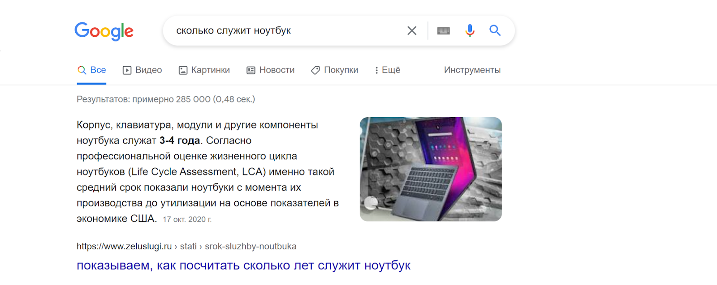Click the Google logo

tap(104, 31)
